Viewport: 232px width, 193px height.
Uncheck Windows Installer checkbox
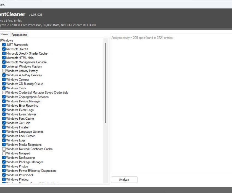click(x=4, y=127)
